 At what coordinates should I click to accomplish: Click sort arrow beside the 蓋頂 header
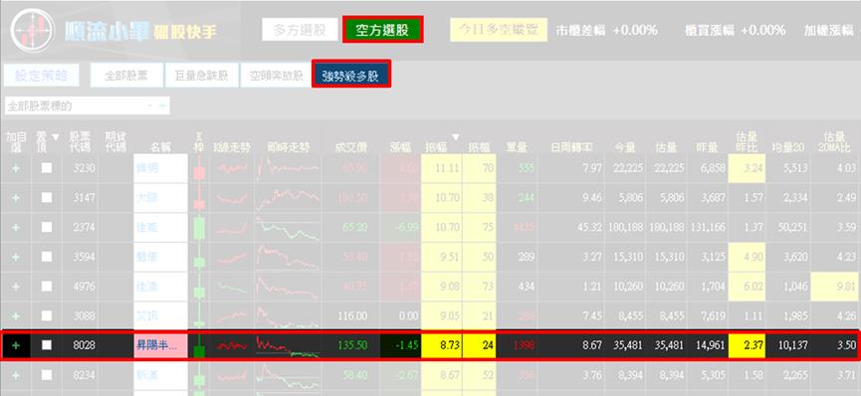pyautogui.click(x=55, y=136)
